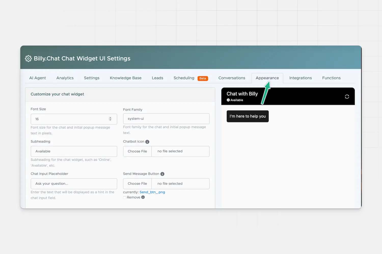Click the Subheading field containing Available

pyautogui.click(x=74, y=151)
